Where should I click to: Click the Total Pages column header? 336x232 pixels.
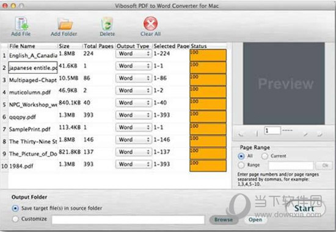(98, 46)
